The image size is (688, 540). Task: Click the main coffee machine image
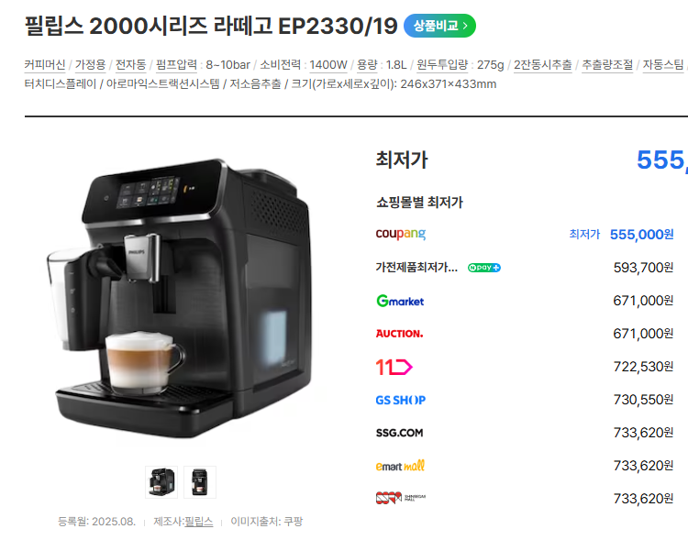coord(181,298)
